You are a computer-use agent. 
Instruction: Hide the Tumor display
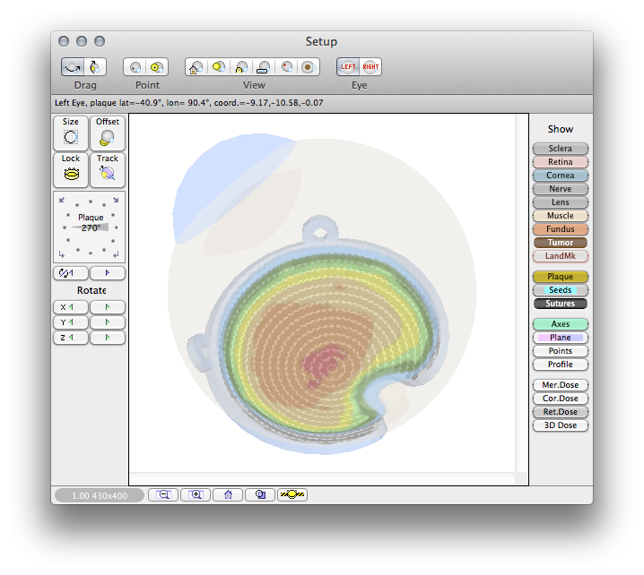[561, 243]
